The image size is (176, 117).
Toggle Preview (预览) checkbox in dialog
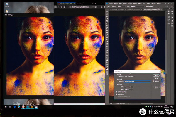click(x=153, y=81)
